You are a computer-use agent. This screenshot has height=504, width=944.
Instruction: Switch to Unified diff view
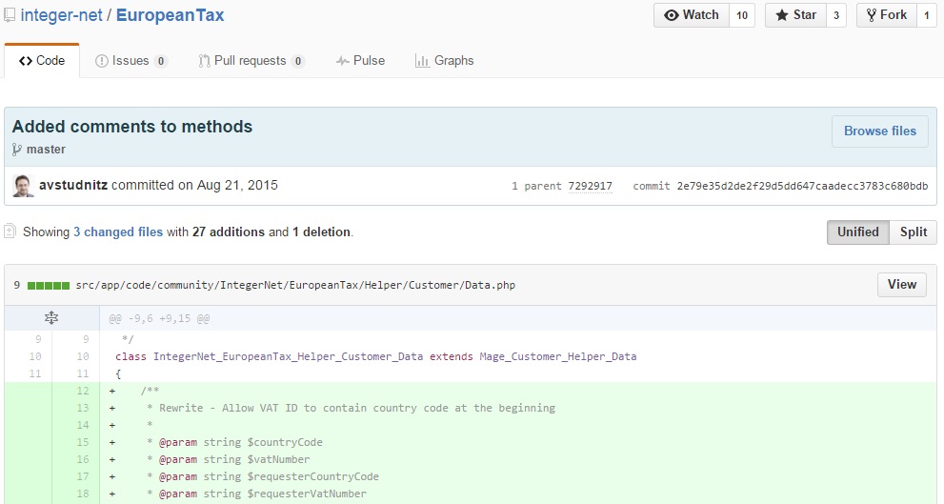point(857,232)
